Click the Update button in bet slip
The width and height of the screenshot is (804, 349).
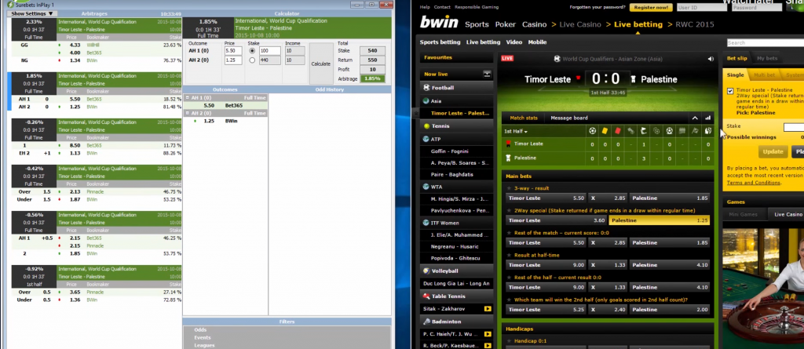click(773, 151)
